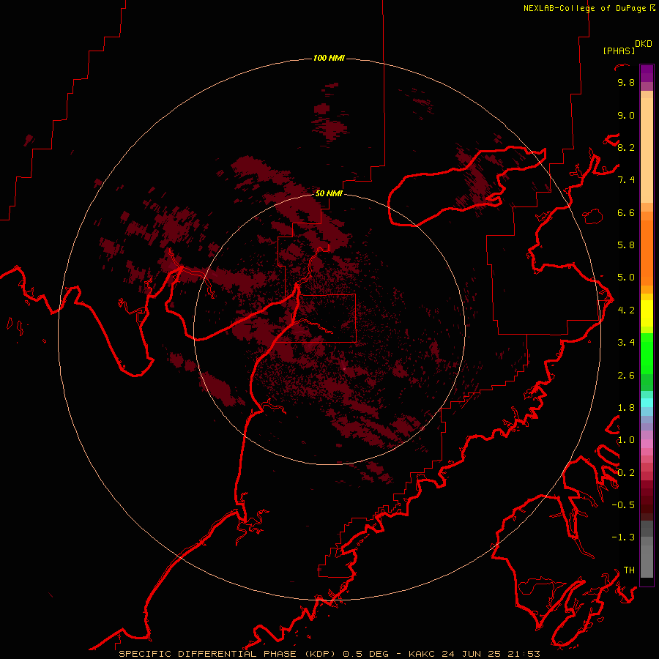
Task: Click the 0.5 DEG elevation text
Action: click(x=365, y=654)
